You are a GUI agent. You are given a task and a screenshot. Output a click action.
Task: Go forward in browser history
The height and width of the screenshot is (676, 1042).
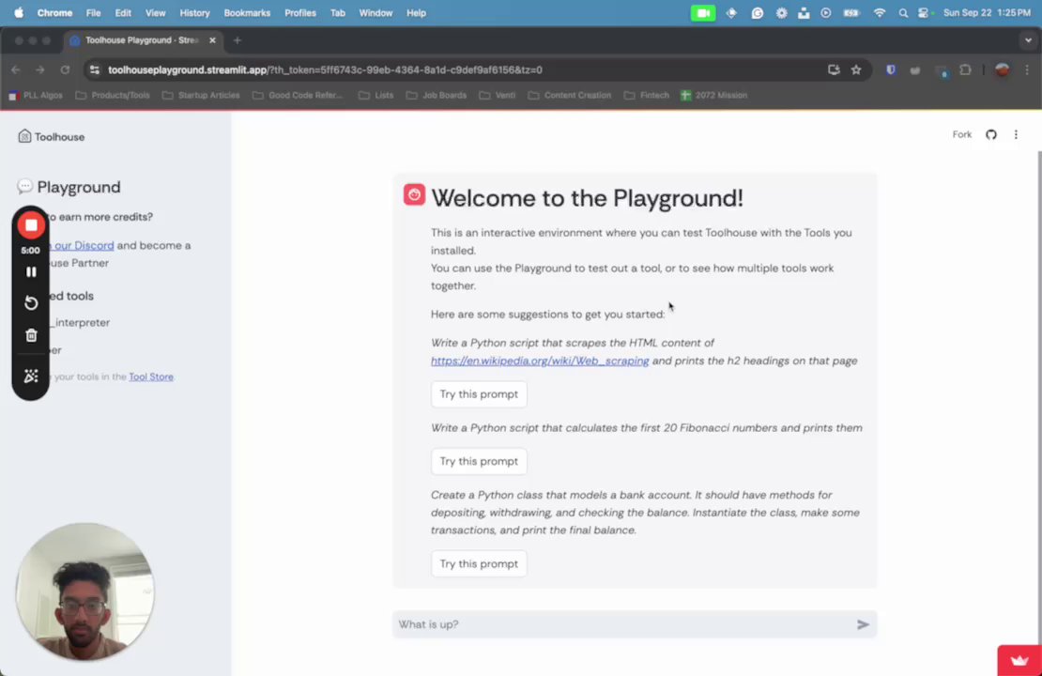click(39, 69)
